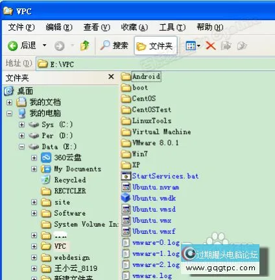The image size is (275, 280).
Task: Open the 工具(T) menu
Action: click(172, 27)
